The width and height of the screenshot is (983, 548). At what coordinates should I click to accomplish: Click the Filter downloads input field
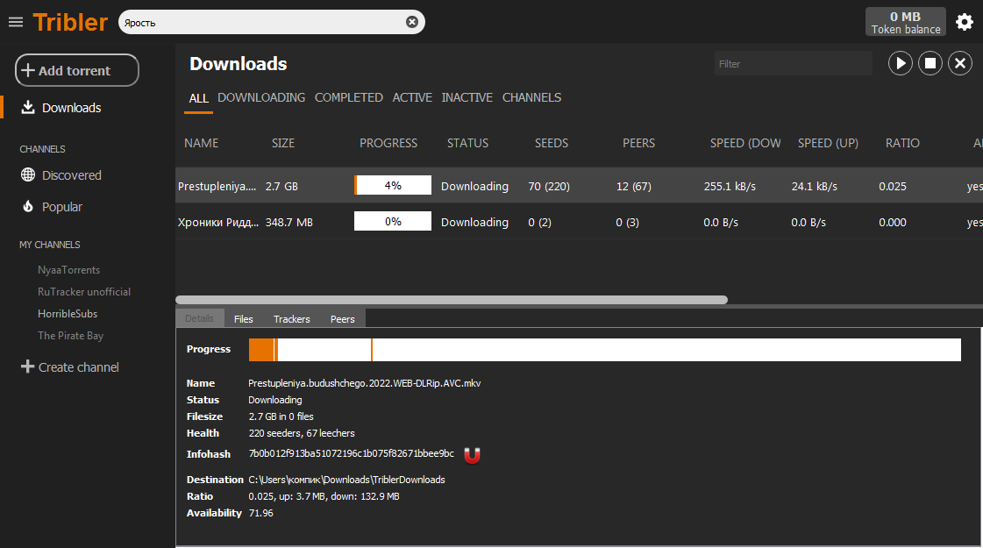click(x=793, y=63)
